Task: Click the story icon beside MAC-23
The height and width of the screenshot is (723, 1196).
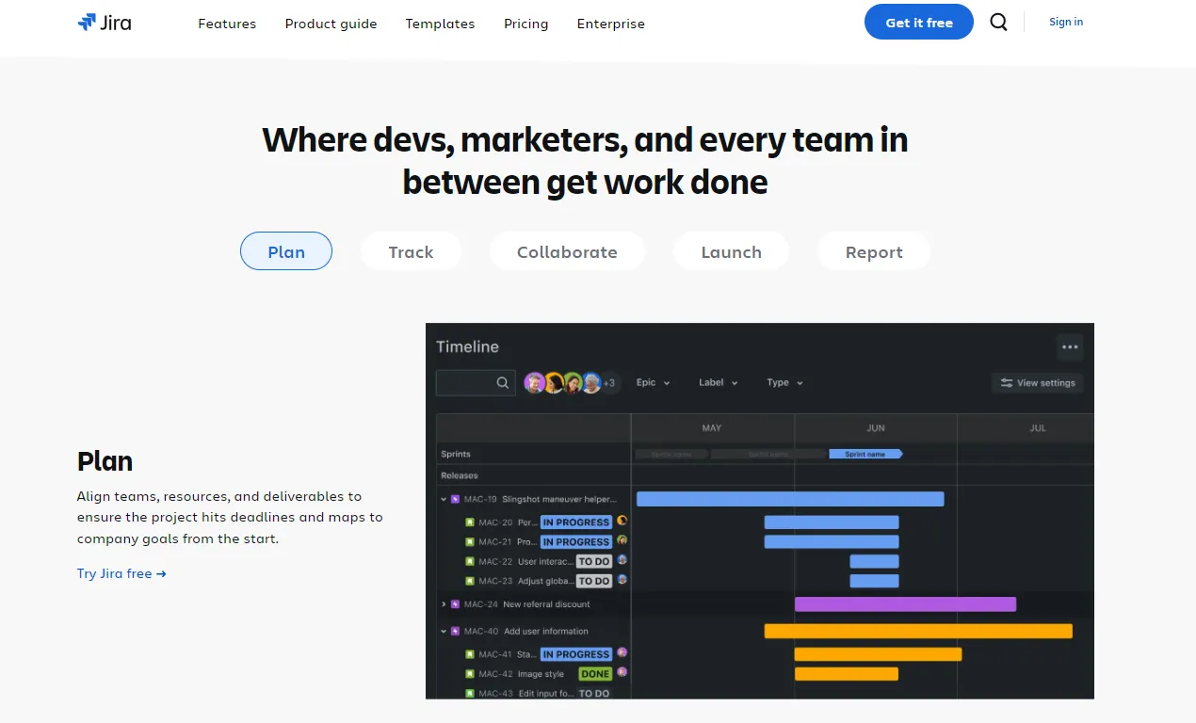Action: pos(469,581)
